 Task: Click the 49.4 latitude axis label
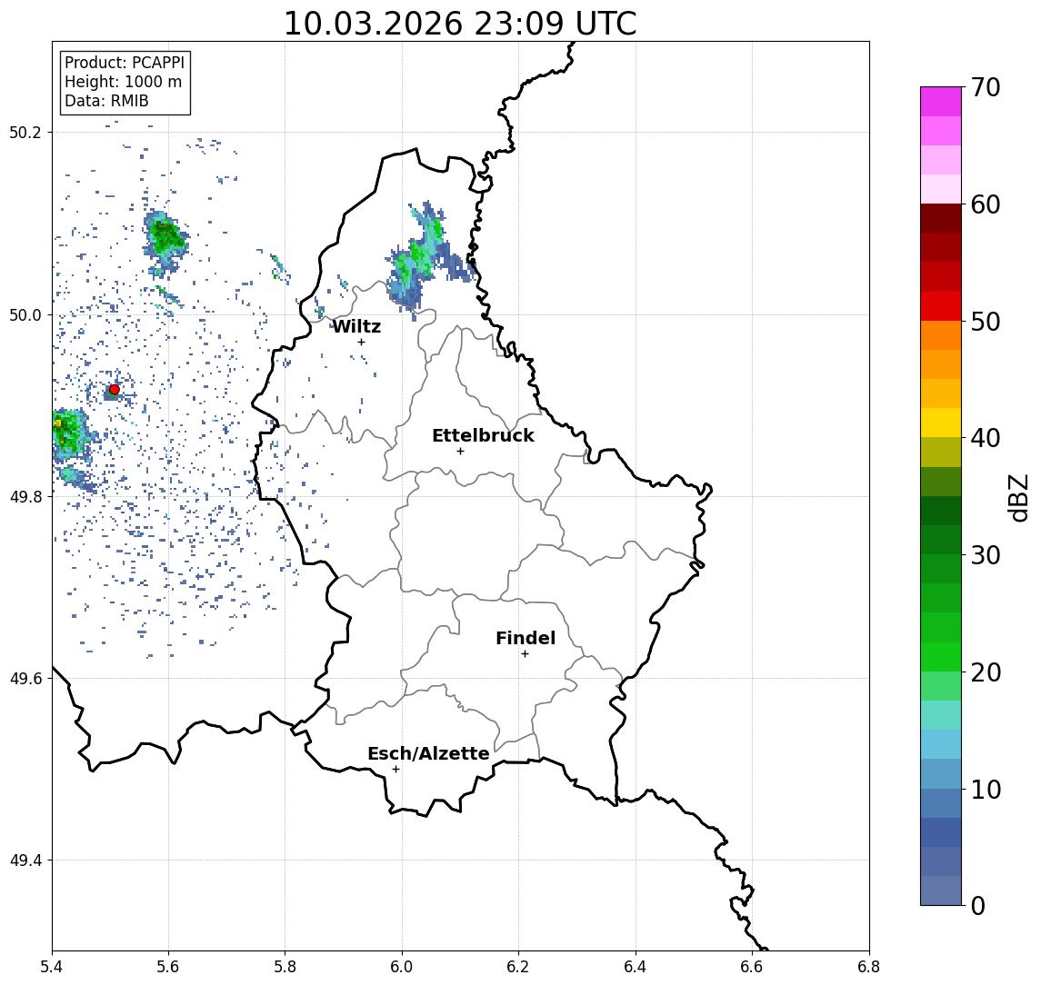pyautogui.click(x=25, y=861)
